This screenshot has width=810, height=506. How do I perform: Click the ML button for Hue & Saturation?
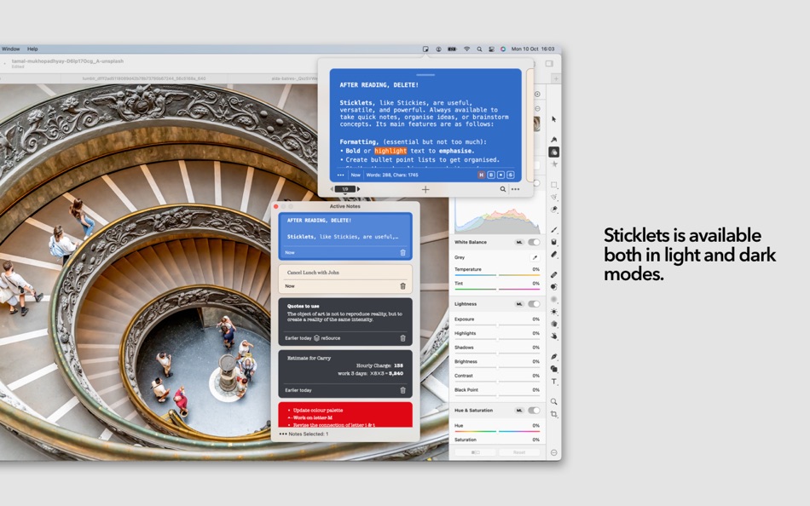pos(519,411)
